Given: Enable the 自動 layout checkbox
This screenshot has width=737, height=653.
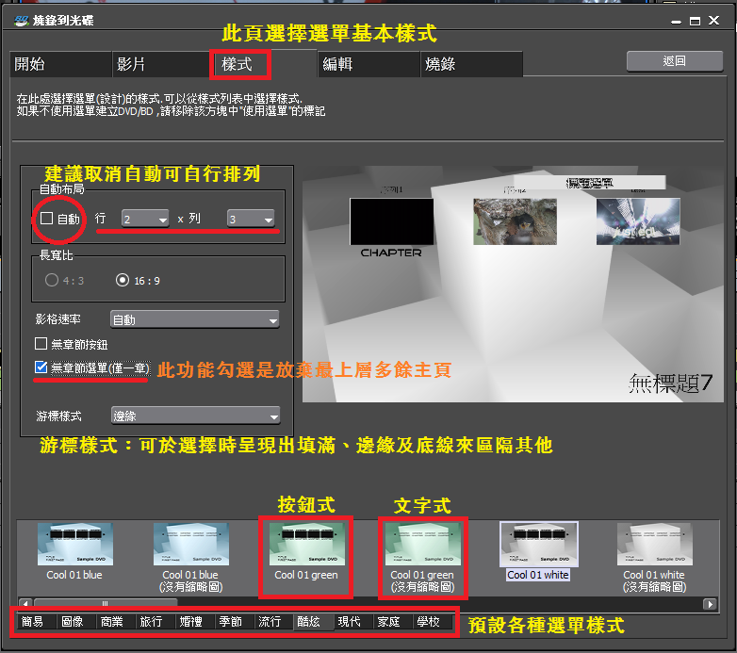Looking at the screenshot, I should pos(46,219).
